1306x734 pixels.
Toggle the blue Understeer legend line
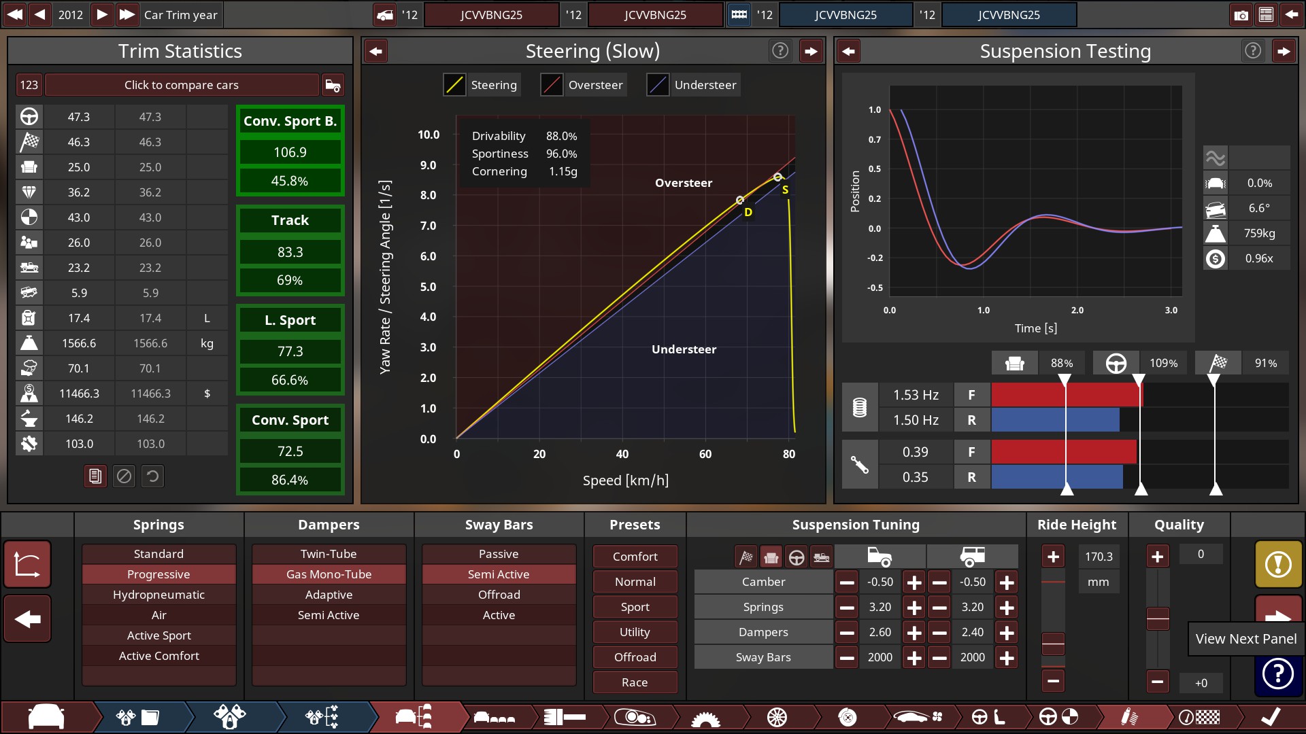[x=658, y=85]
